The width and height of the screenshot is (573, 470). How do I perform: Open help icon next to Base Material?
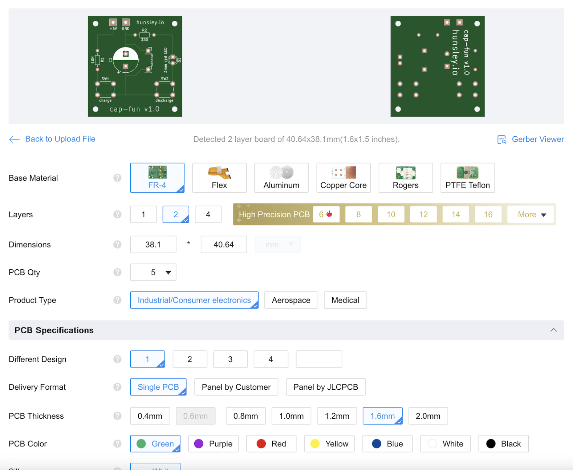[117, 178]
